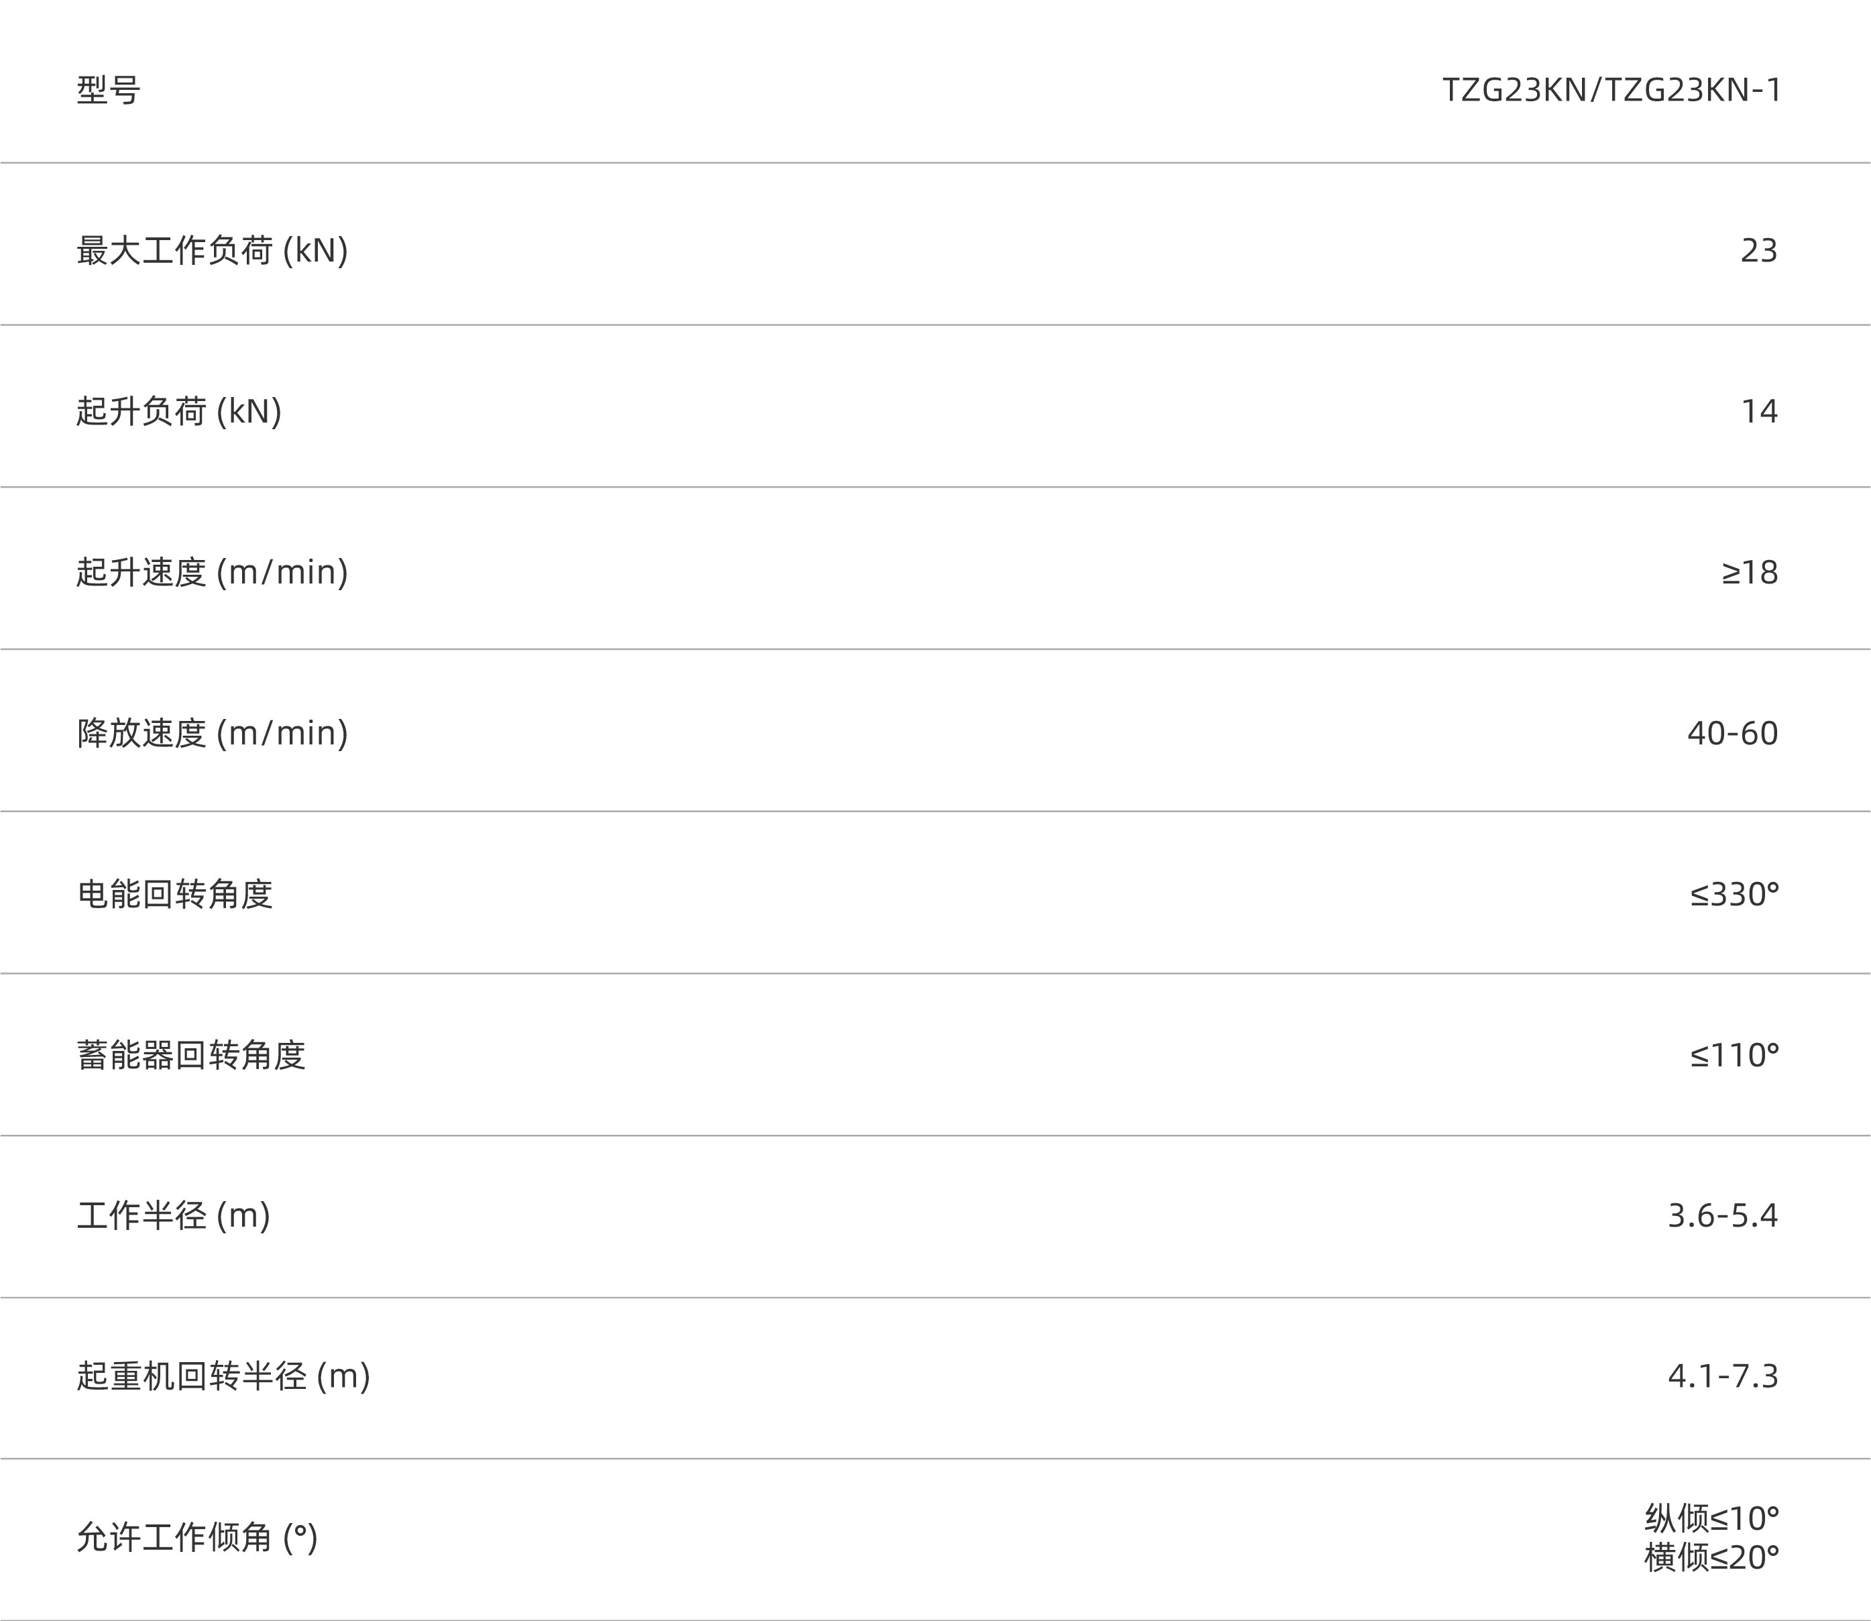Click the hoisting load value 14

(1759, 412)
